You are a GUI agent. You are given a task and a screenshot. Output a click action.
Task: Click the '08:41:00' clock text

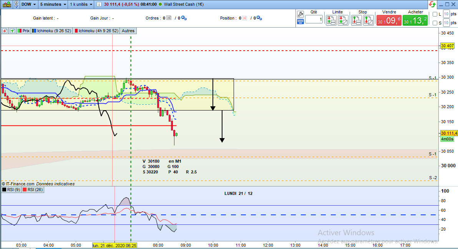(x=148, y=4)
